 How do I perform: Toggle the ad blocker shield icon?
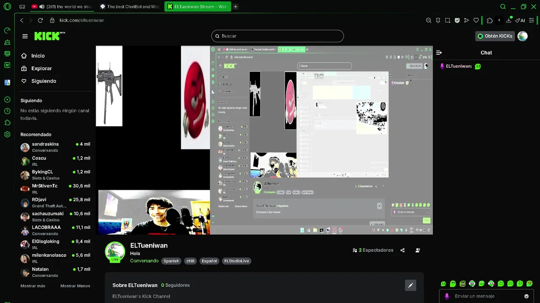click(x=457, y=20)
